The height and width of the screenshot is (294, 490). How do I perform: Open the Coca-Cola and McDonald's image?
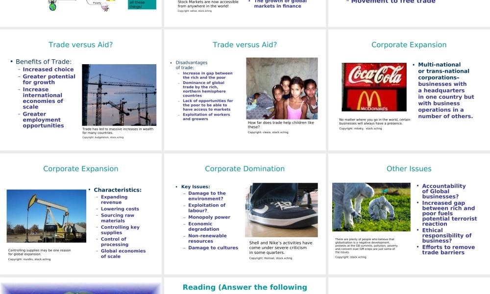(373, 87)
